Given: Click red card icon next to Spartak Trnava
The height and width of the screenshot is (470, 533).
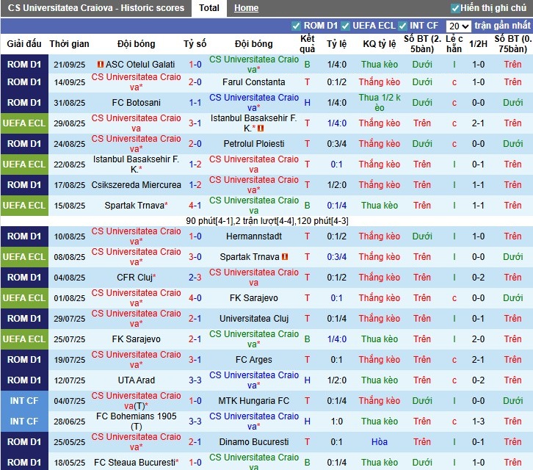Looking at the screenshot, I should (x=285, y=257).
